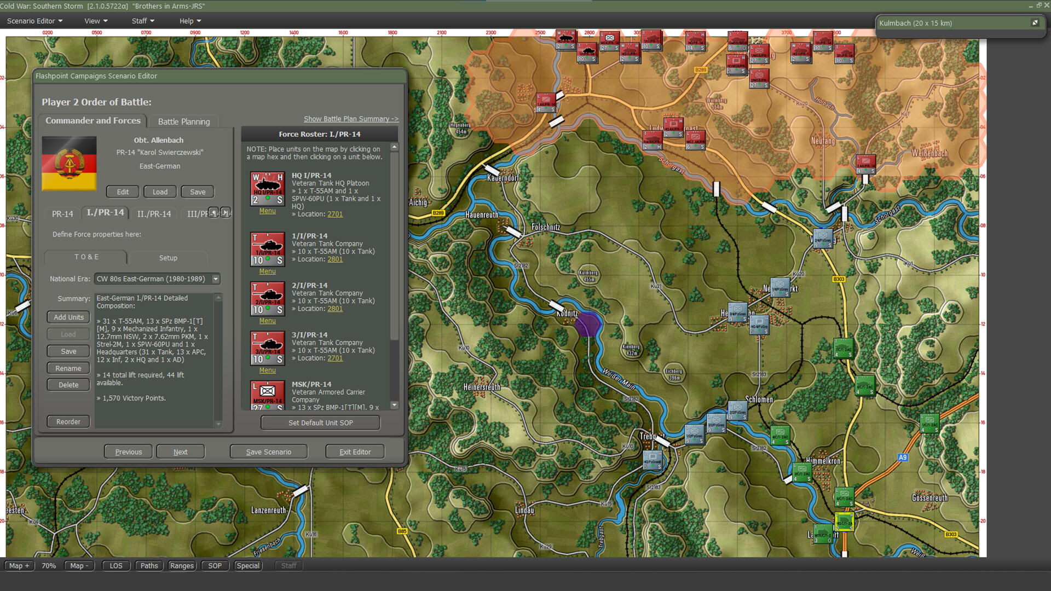This screenshot has height=591, width=1051.
Task: Select the 2/I/PR-14 unit counter icon
Action: coord(268,298)
